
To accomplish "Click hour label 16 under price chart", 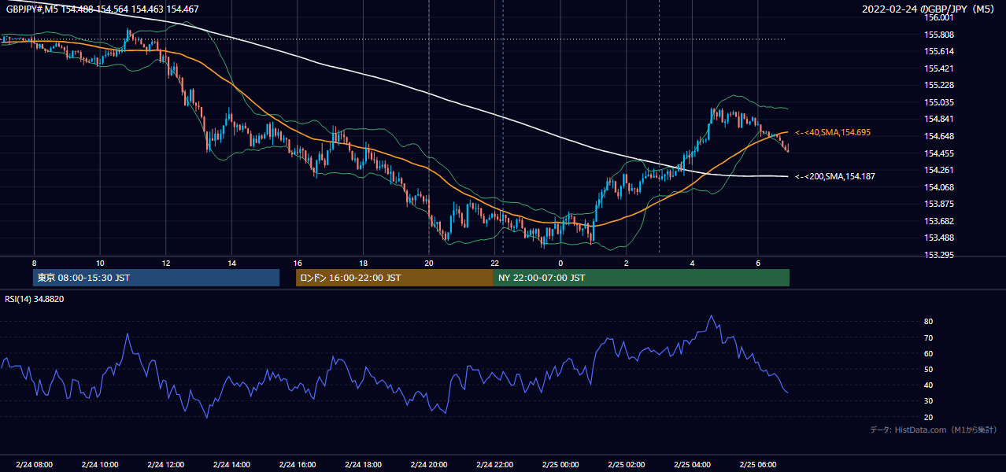I will pyautogui.click(x=298, y=263).
